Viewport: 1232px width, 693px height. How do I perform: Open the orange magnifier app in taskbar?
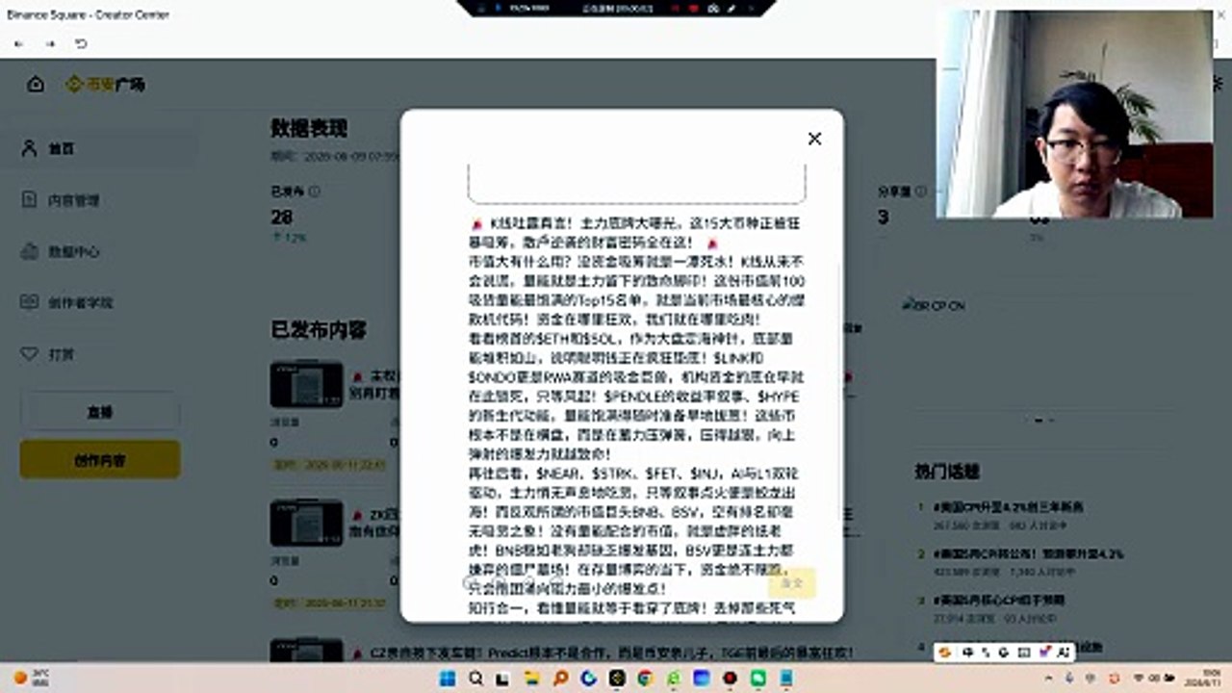[560, 679]
